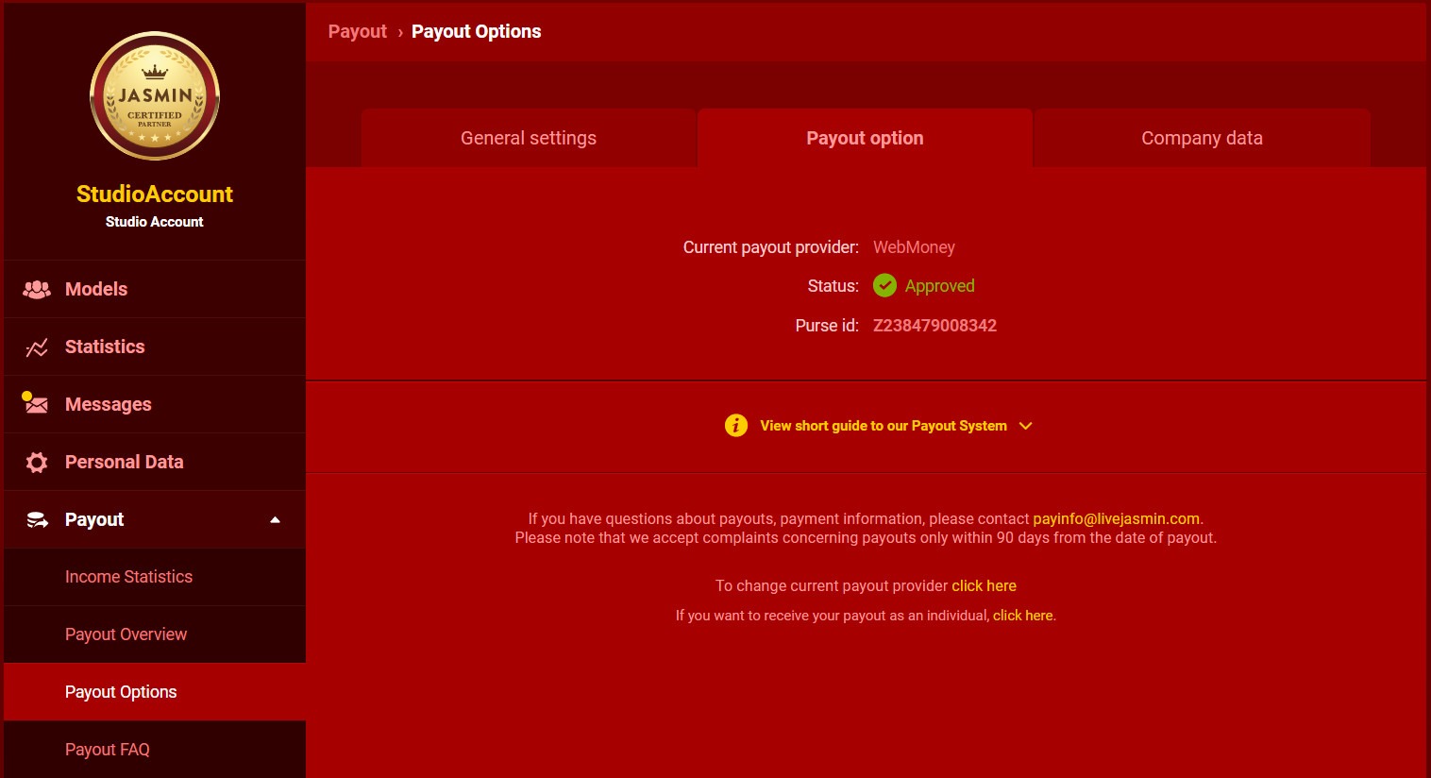
Task: Click the StudioAccount name heading
Action: pyautogui.click(x=155, y=194)
